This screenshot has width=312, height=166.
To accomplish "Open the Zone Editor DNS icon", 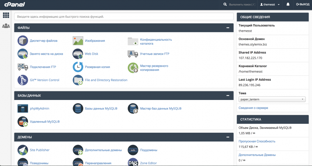I will (x=133, y=163).
